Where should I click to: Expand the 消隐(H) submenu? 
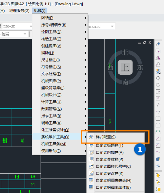pyautogui.click(x=60, y=53)
